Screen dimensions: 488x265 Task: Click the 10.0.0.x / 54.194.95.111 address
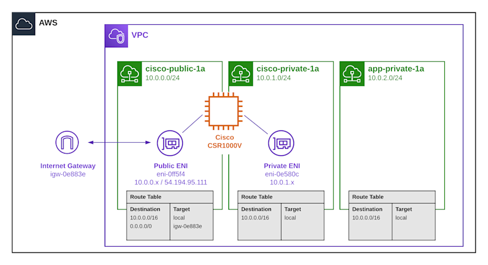click(x=170, y=182)
